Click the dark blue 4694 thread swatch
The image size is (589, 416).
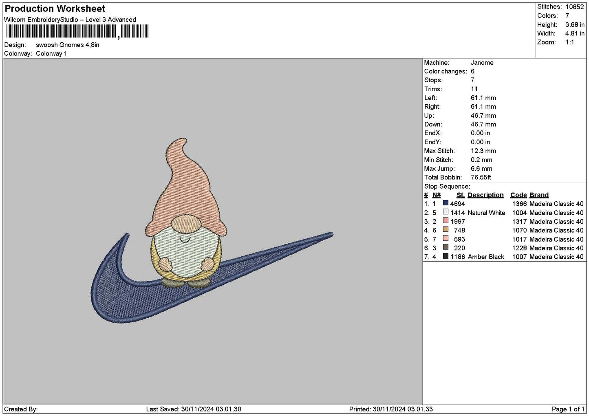[446, 203]
